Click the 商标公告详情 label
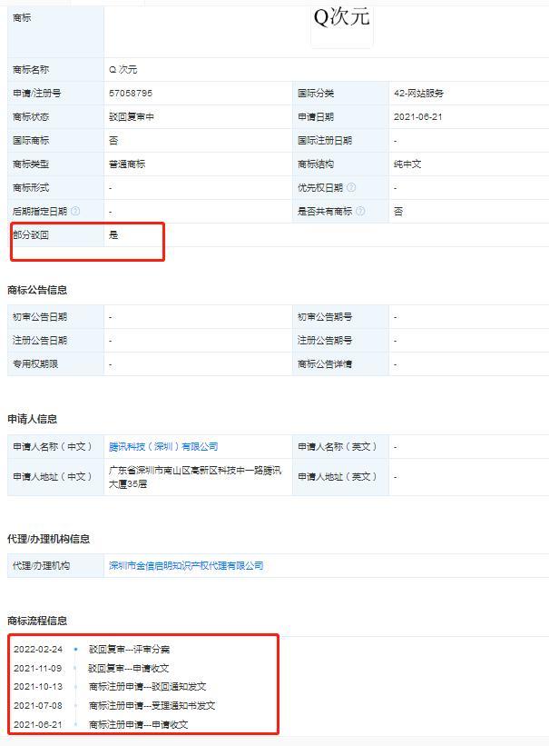 click(x=325, y=364)
